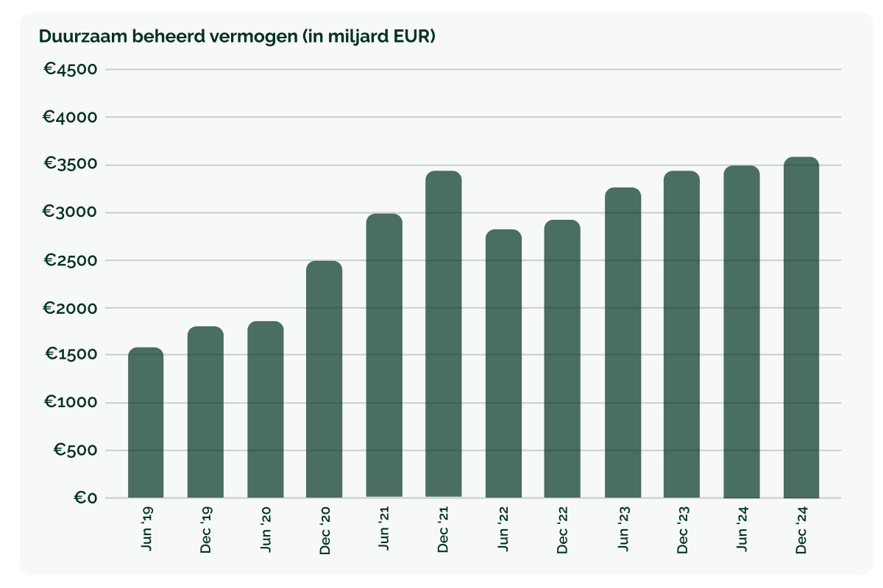Select the Dec '23 bar
The image size is (883, 588).
coord(681,334)
